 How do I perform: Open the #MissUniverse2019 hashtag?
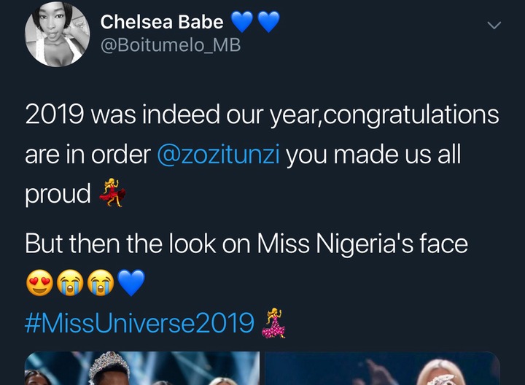point(140,322)
